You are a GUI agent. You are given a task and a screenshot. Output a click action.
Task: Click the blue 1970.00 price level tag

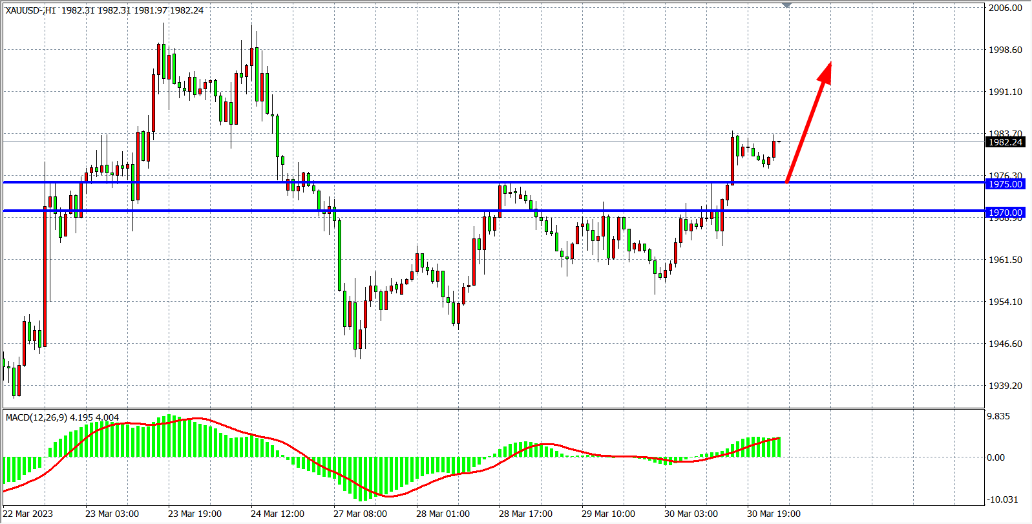pyautogui.click(x=1005, y=213)
